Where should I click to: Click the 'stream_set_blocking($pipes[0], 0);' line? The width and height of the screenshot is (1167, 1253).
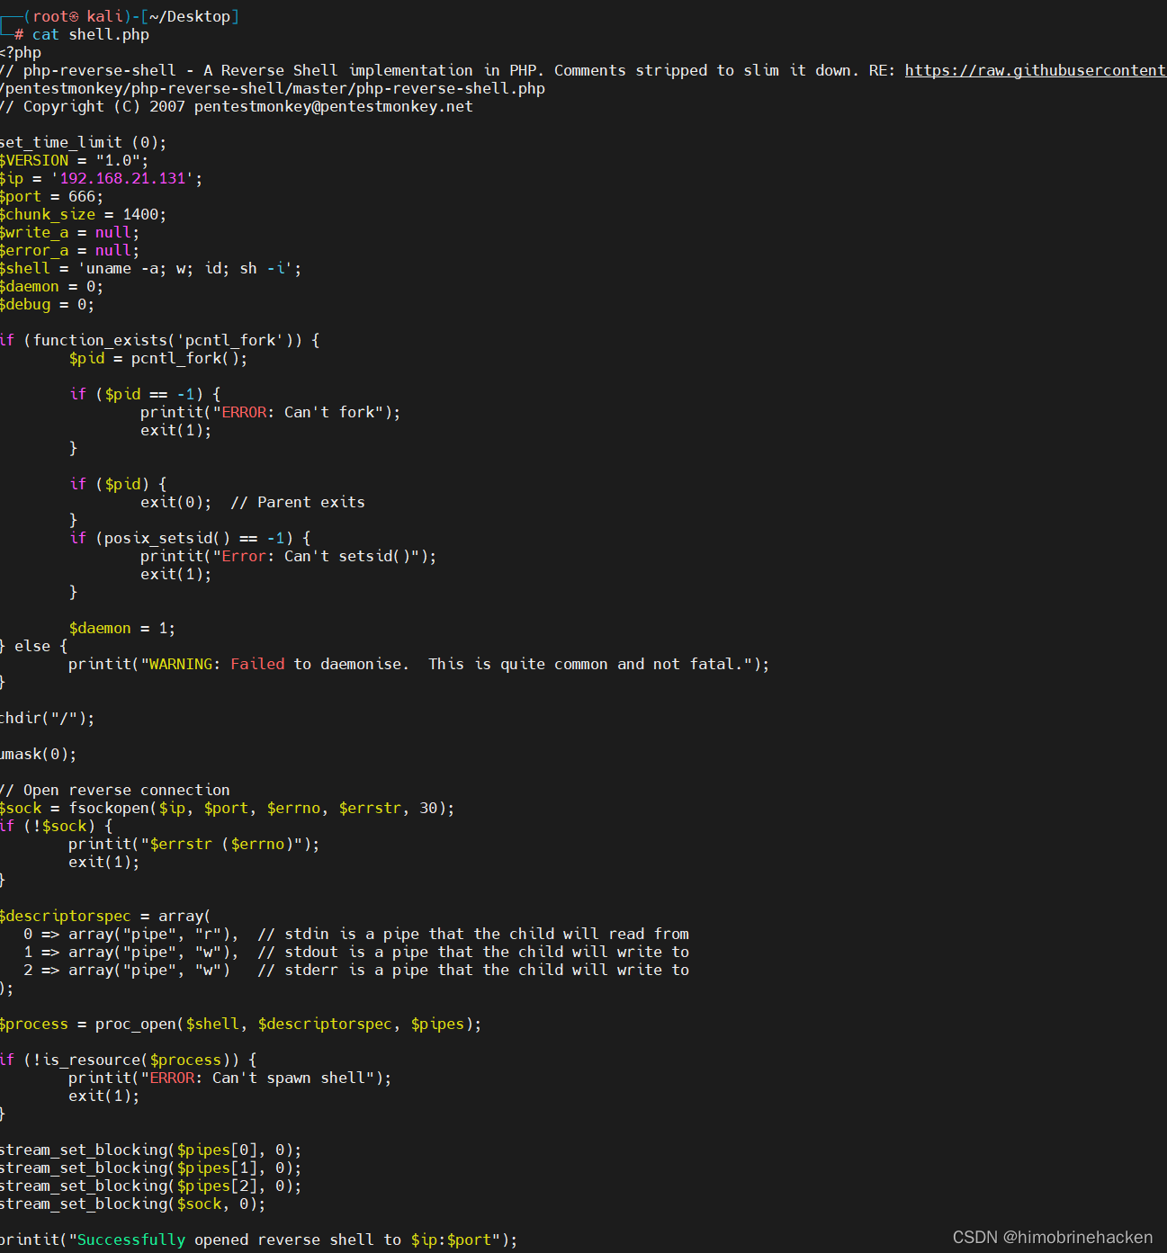(150, 1150)
